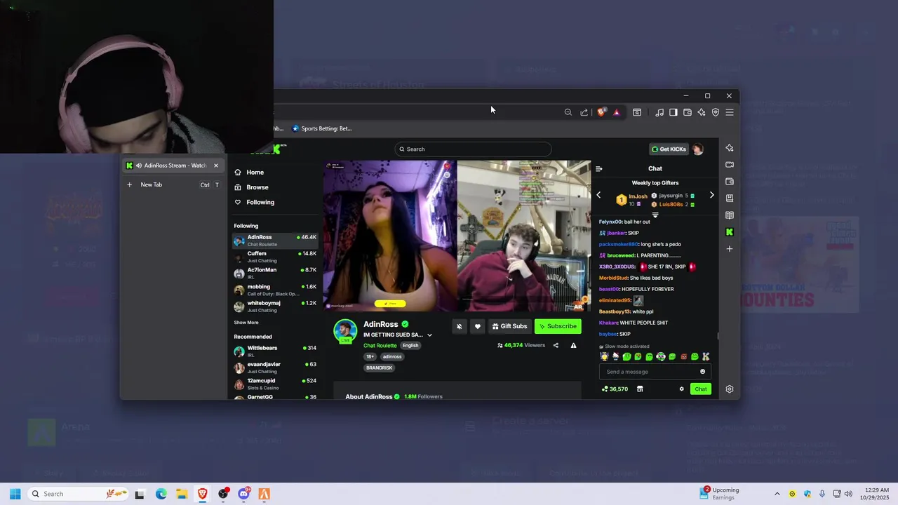Mute AdinRoss notifications with bell icon

pos(460,326)
